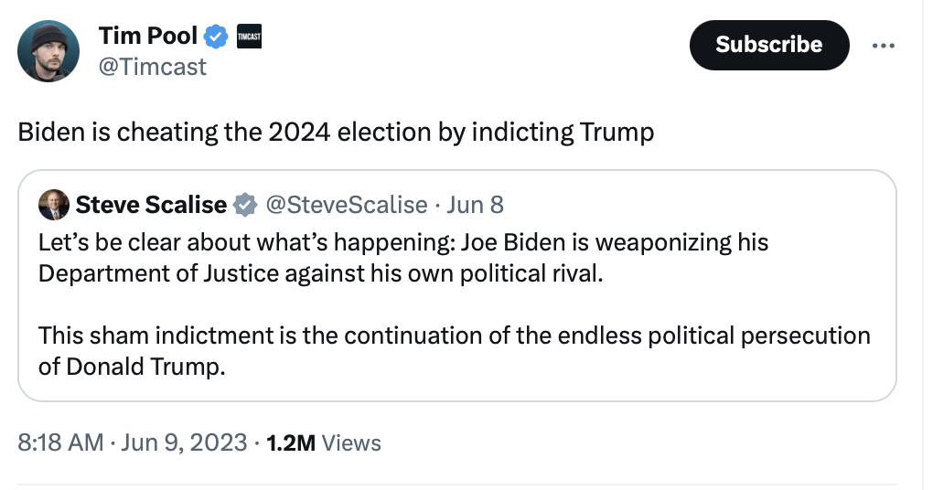Visit the @SteveScalise handle
Screen dimensions: 933x490
(x=347, y=205)
